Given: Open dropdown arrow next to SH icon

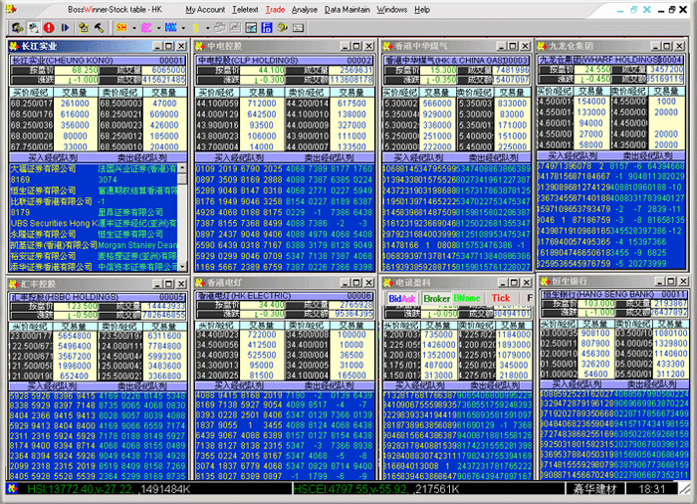Looking at the screenshot, I should [x=133, y=28].
